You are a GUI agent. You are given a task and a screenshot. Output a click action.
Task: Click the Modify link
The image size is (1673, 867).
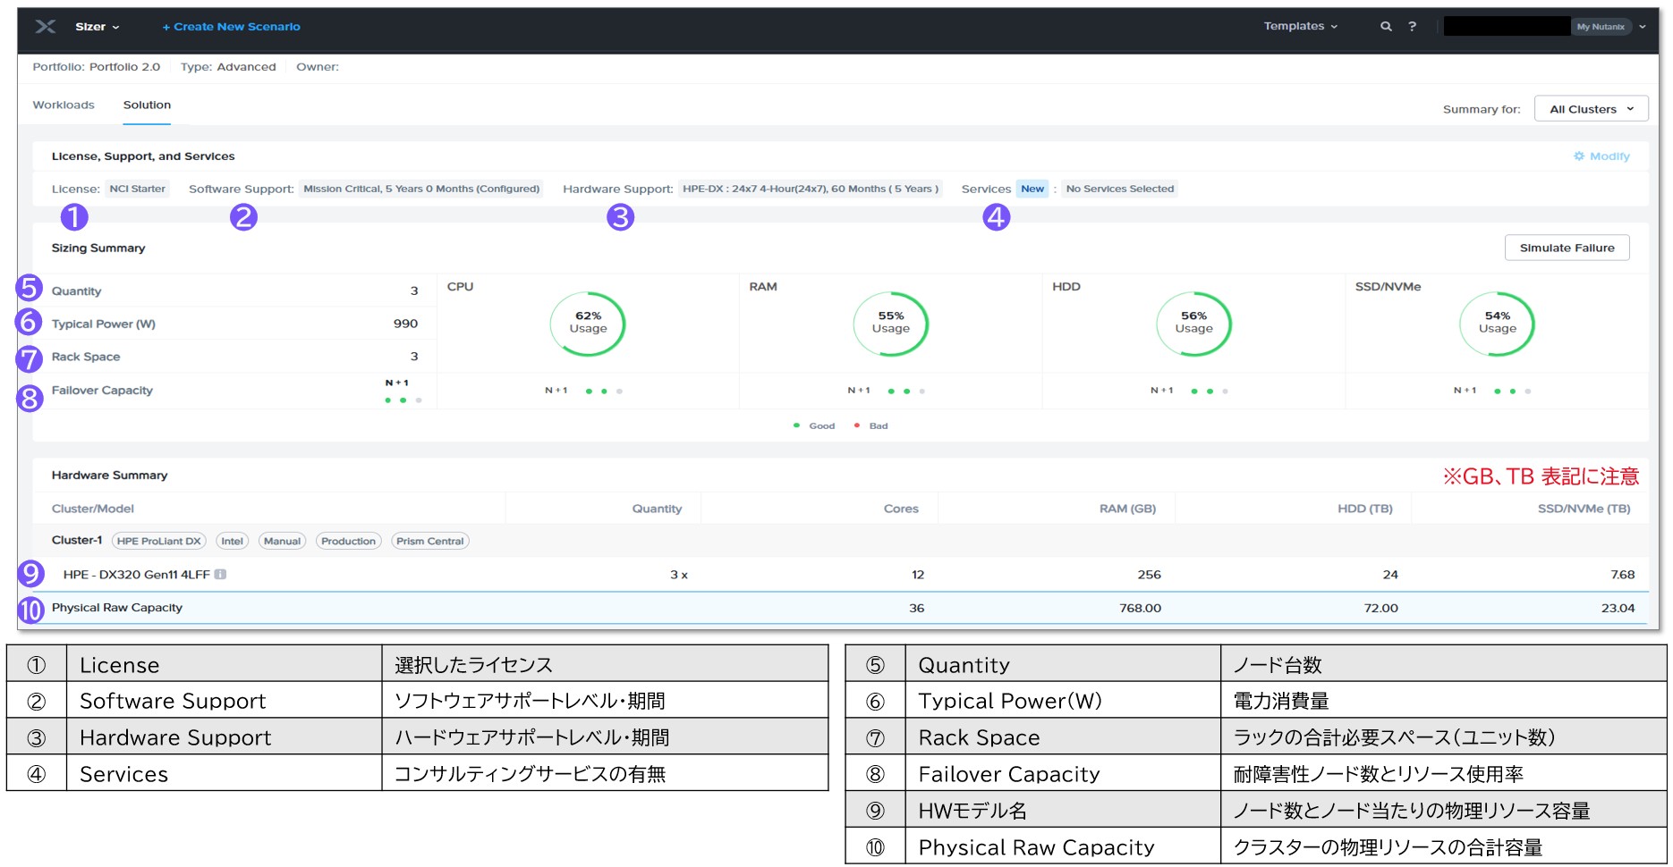(1609, 156)
